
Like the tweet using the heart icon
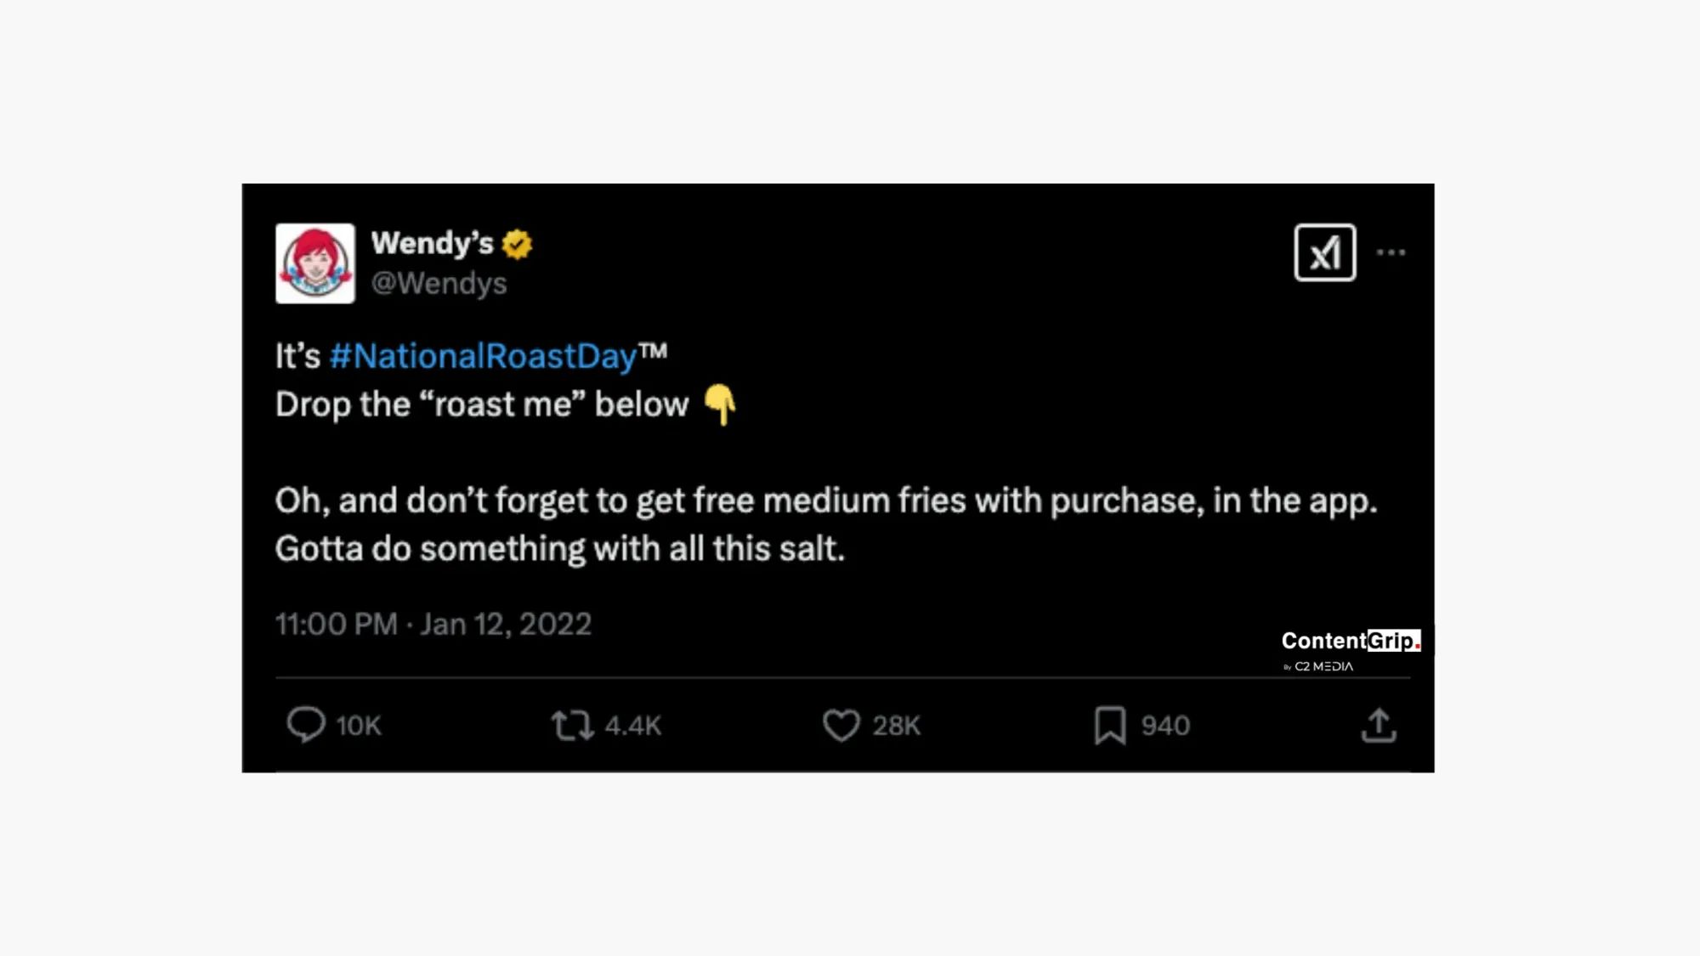click(841, 725)
